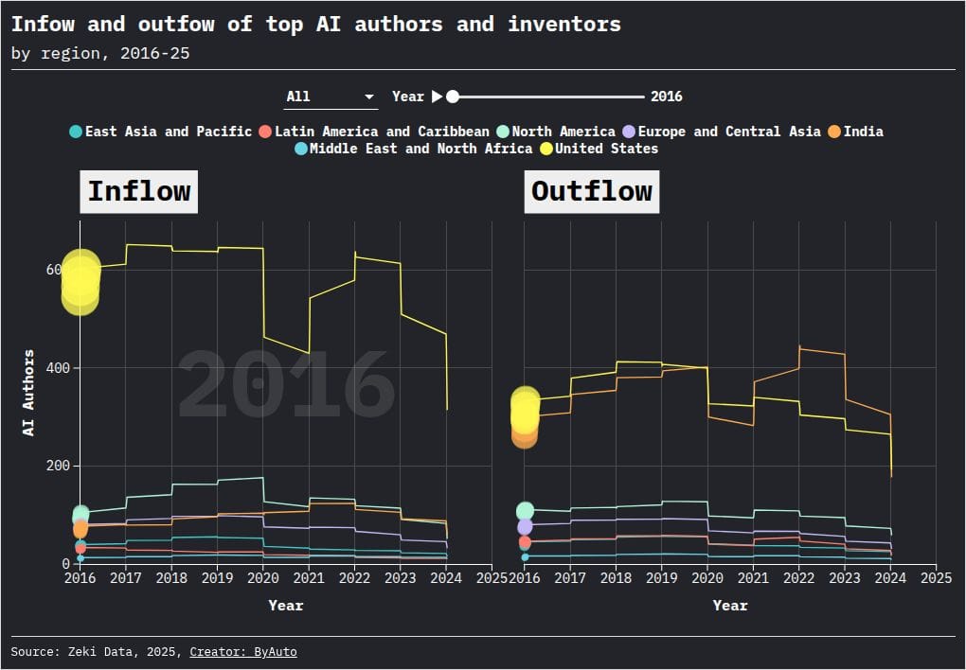Click the 2020 tick label on Inflow axis
Image resolution: width=966 pixels, height=670 pixels.
pyautogui.click(x=263, y=577)
